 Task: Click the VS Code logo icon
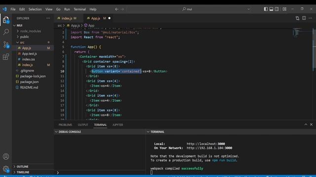tap(4, 9)
